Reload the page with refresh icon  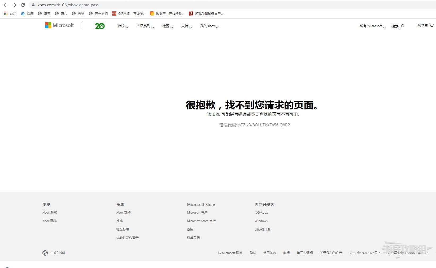(23, 5)
